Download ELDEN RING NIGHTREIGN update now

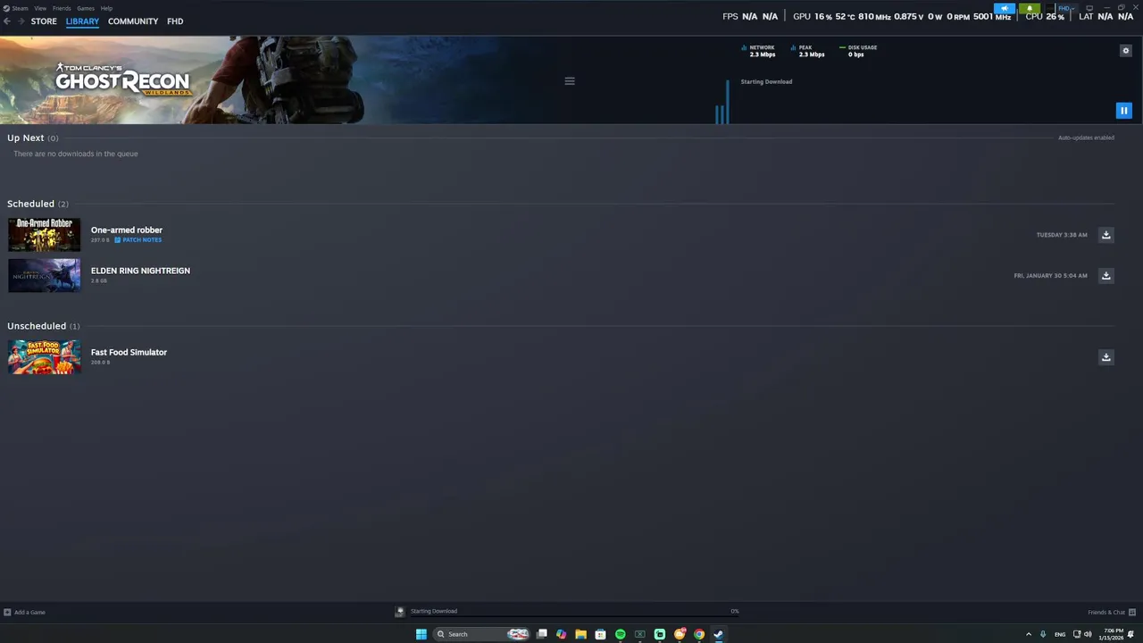click(x=1105, y=276)
